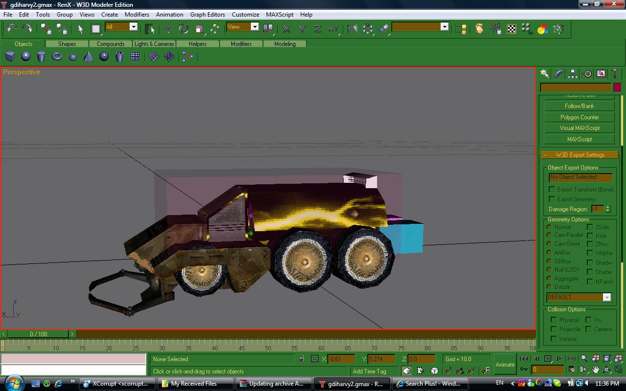Click the object color swatch
This screenshot has width=626, height=391.
(x=617, y=87)
